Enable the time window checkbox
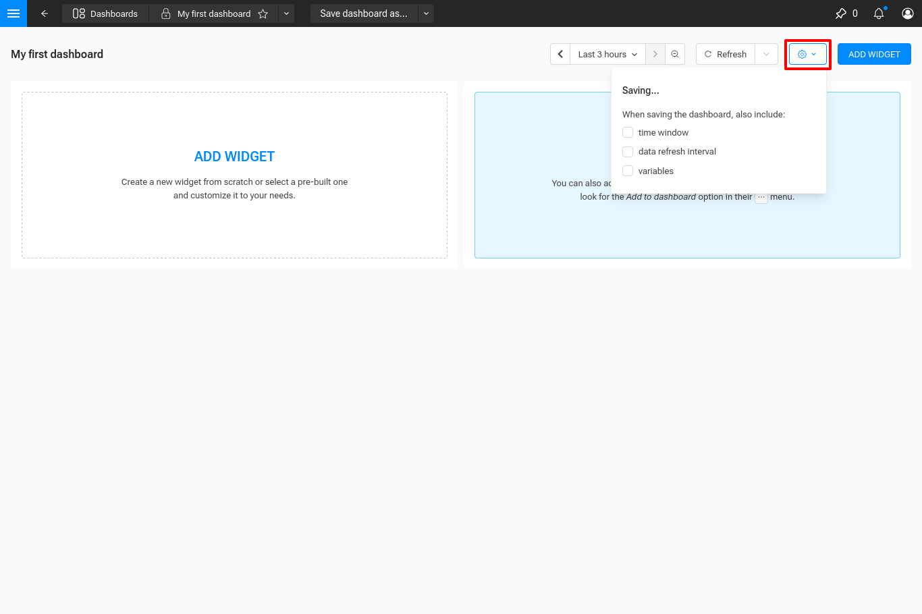 (627, 132)
